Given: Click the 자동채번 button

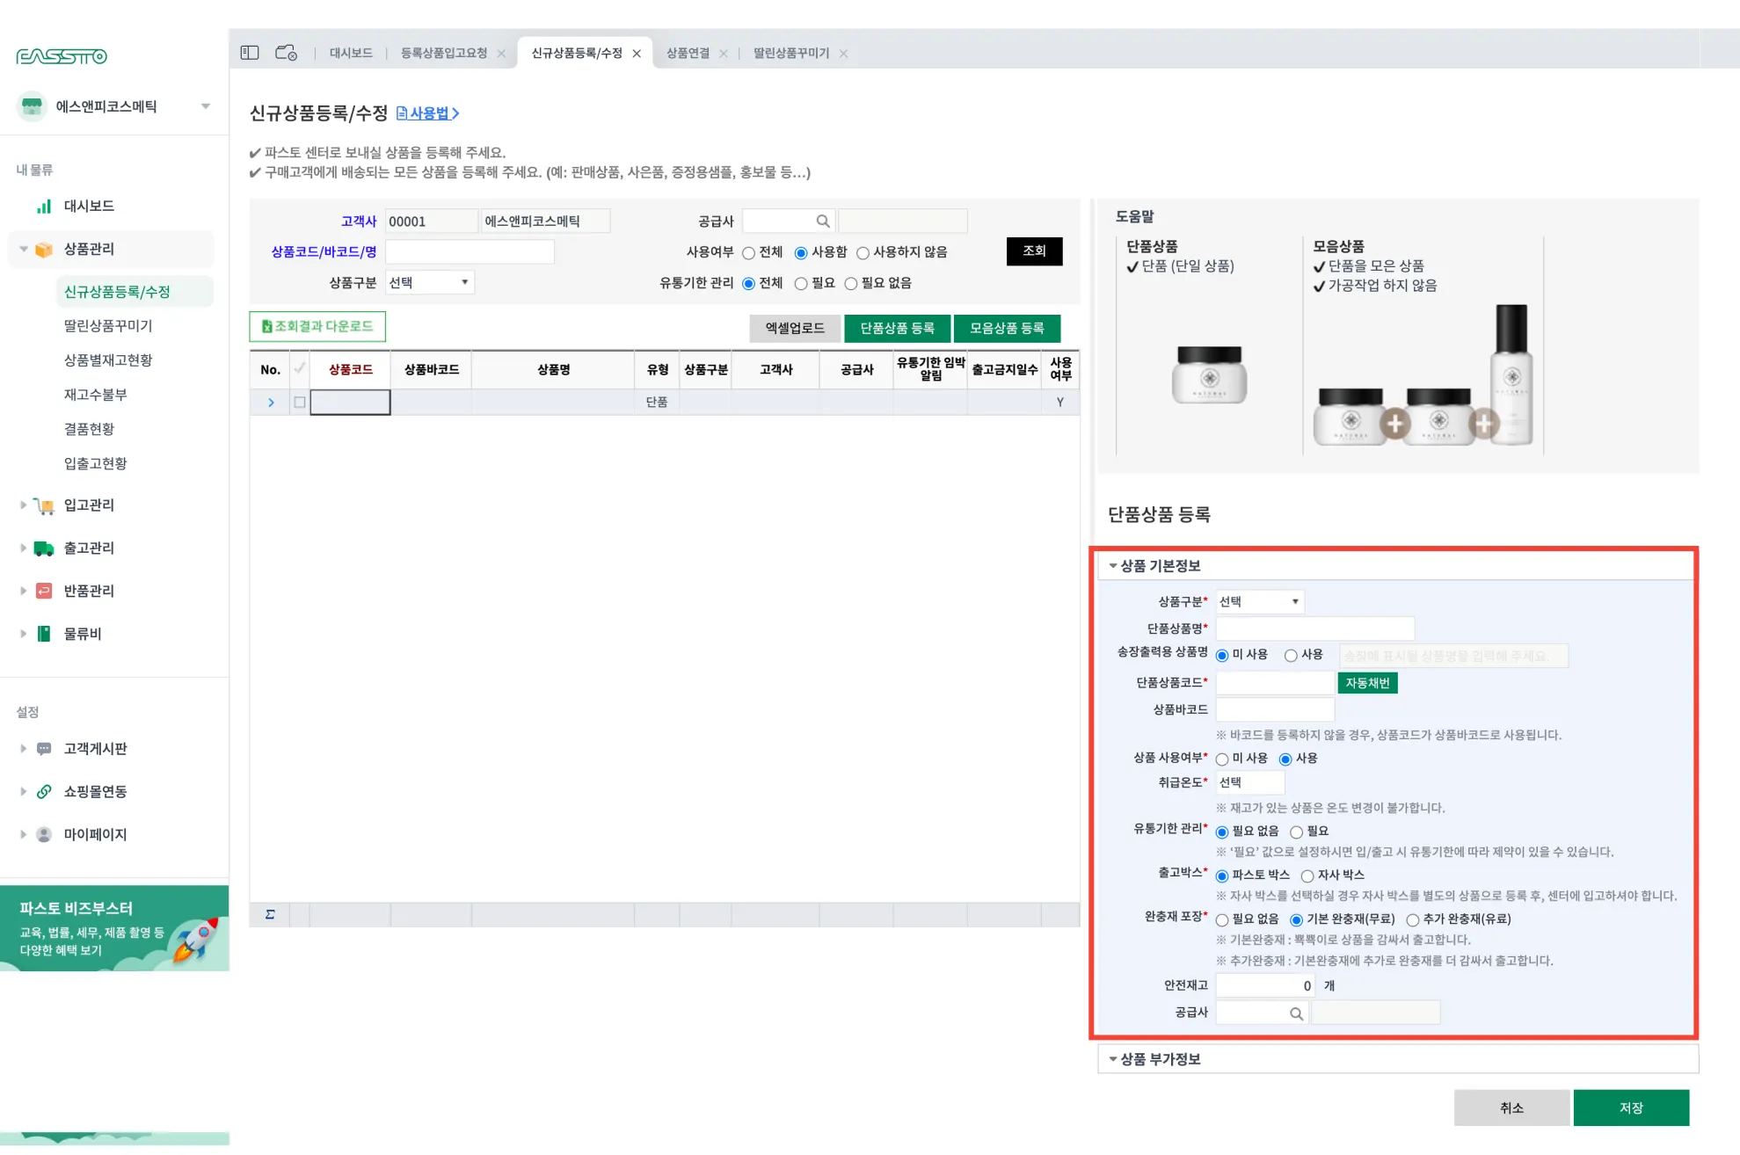Looking at the screenshot, I should [x=1367, y=683].
